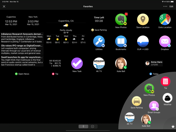Tap the Today label below Anna Haro

click(154, 74)
